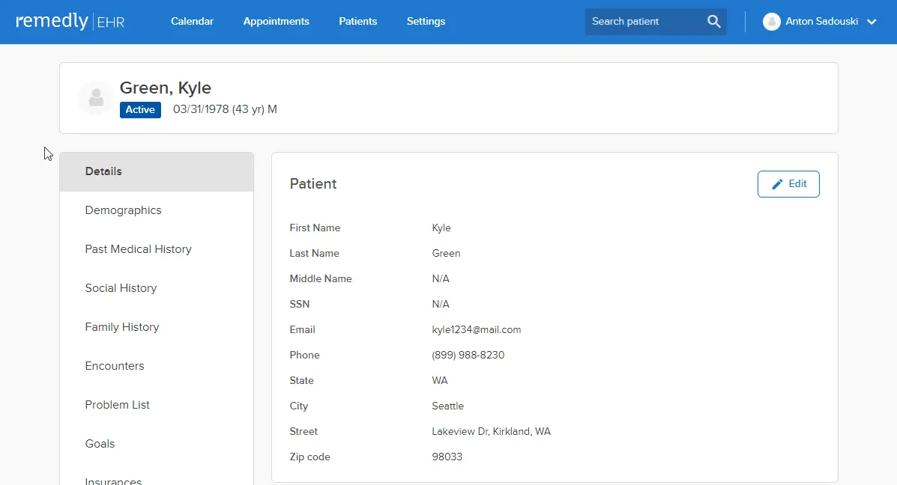The image size is (897, 485).
Task: Click the email value kyle1234@mail.com
Action: pyautogui.click(x=477, y=329)
